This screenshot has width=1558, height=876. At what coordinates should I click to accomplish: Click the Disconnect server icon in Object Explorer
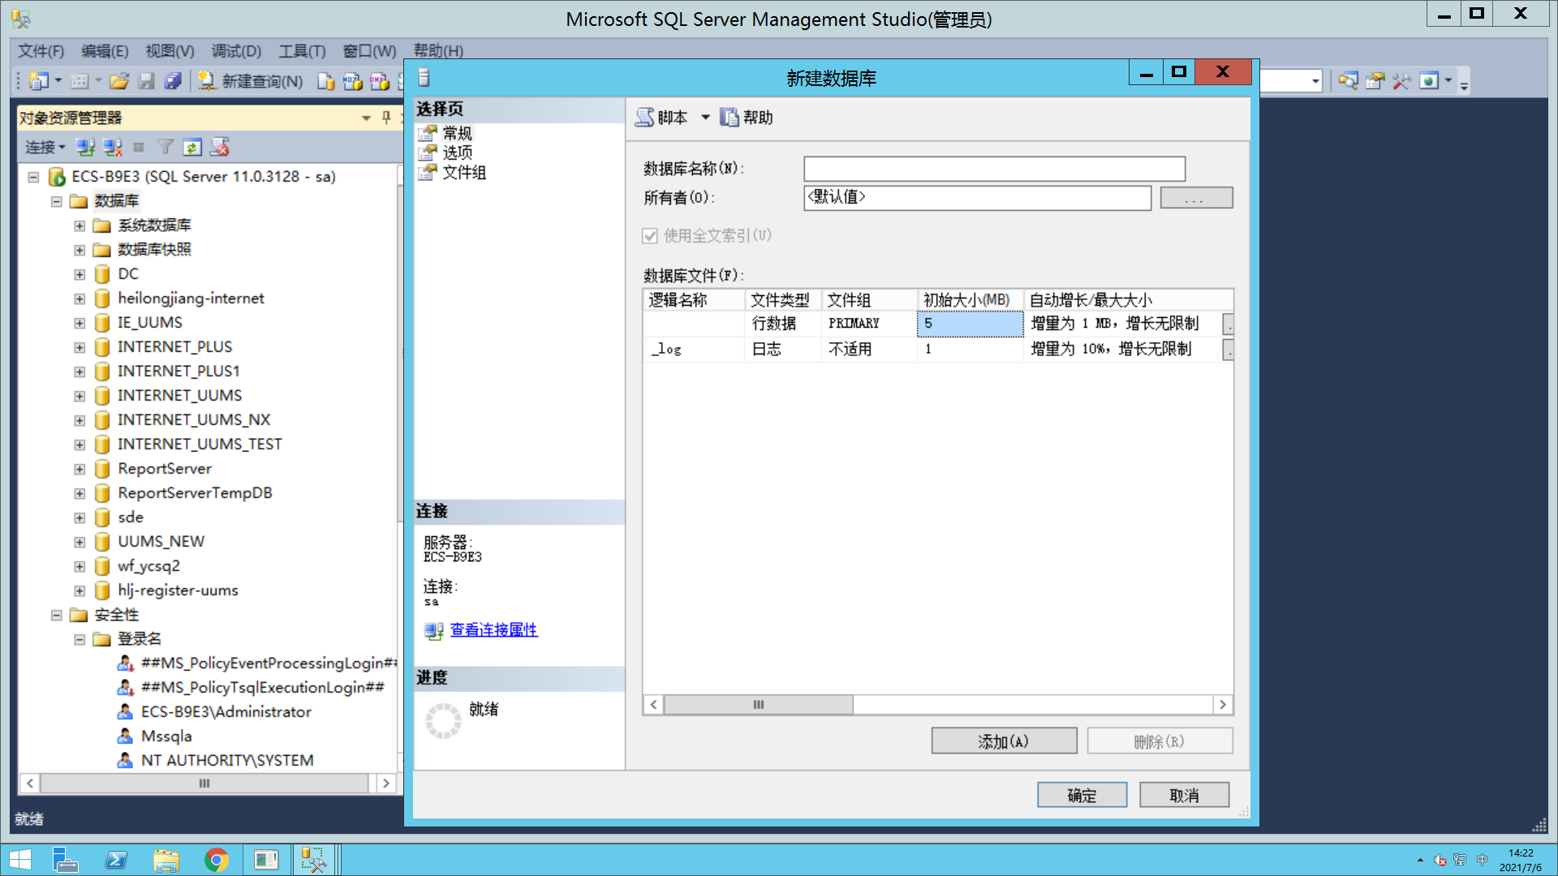coord(112,148)
